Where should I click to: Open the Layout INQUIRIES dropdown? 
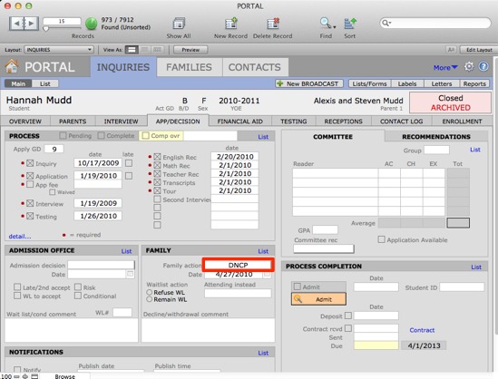pyautogui.click(x=59, y=50)
